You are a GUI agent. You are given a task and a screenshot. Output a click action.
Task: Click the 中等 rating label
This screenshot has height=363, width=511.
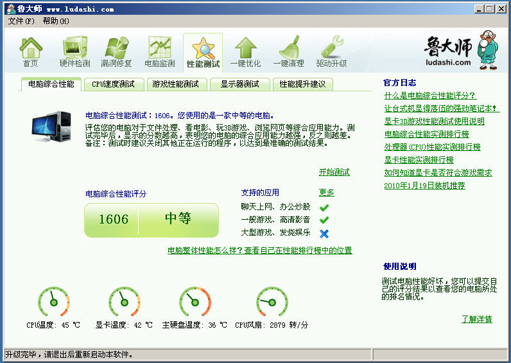[x=178, y=218]
